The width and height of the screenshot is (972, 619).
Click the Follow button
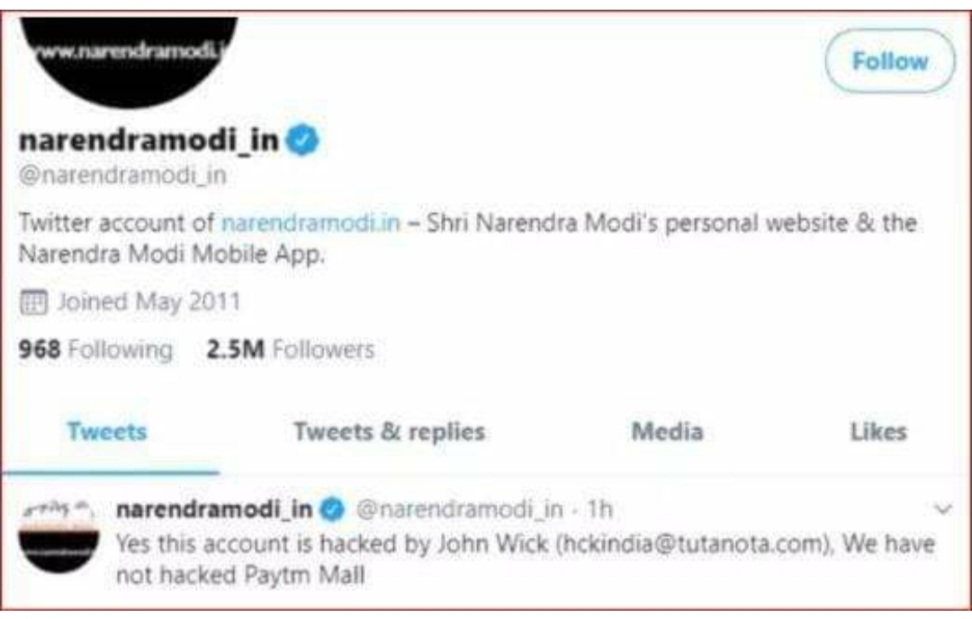click(889, 61)
